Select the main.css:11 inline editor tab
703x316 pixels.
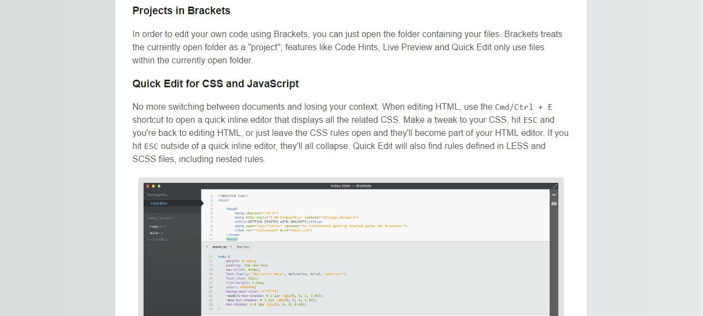click(221, 246)
